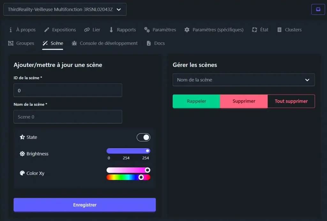Click the thermometer icon beside Rapports
Screen dimensions: 327x221
[x=111, y=30]
